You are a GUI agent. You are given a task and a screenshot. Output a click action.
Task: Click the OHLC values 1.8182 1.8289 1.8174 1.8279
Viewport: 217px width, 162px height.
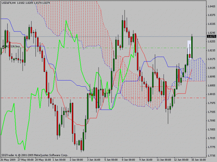tap(33, 3)
